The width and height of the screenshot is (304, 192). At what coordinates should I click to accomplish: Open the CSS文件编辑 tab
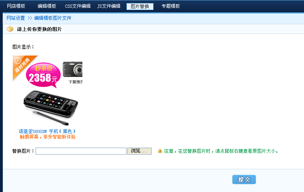point(78,6)
